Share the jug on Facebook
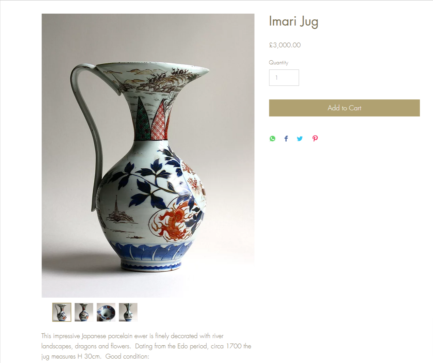The image size is (433, 363). point(286,139)
